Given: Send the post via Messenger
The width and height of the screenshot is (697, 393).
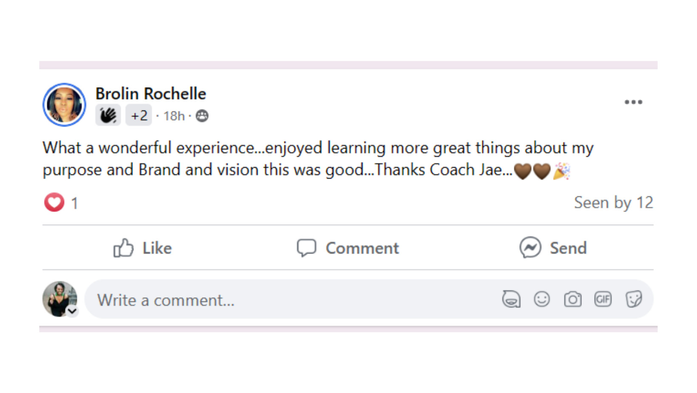Looking at the screenshot, I should pos(553,248).
